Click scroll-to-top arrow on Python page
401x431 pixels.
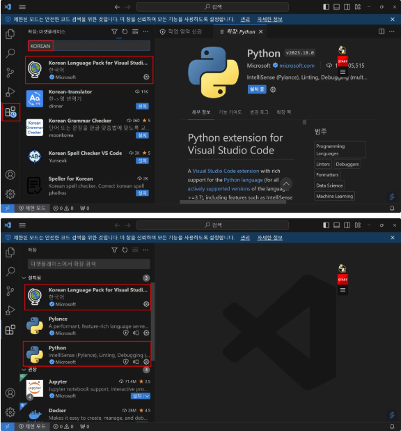[286, 183]
